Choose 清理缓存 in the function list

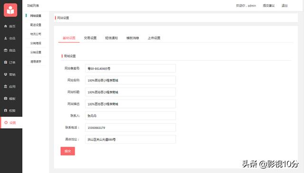(x=36, y=61)
